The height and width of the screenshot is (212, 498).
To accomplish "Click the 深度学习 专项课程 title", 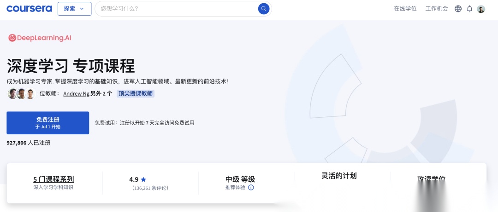I will (71, 66).
